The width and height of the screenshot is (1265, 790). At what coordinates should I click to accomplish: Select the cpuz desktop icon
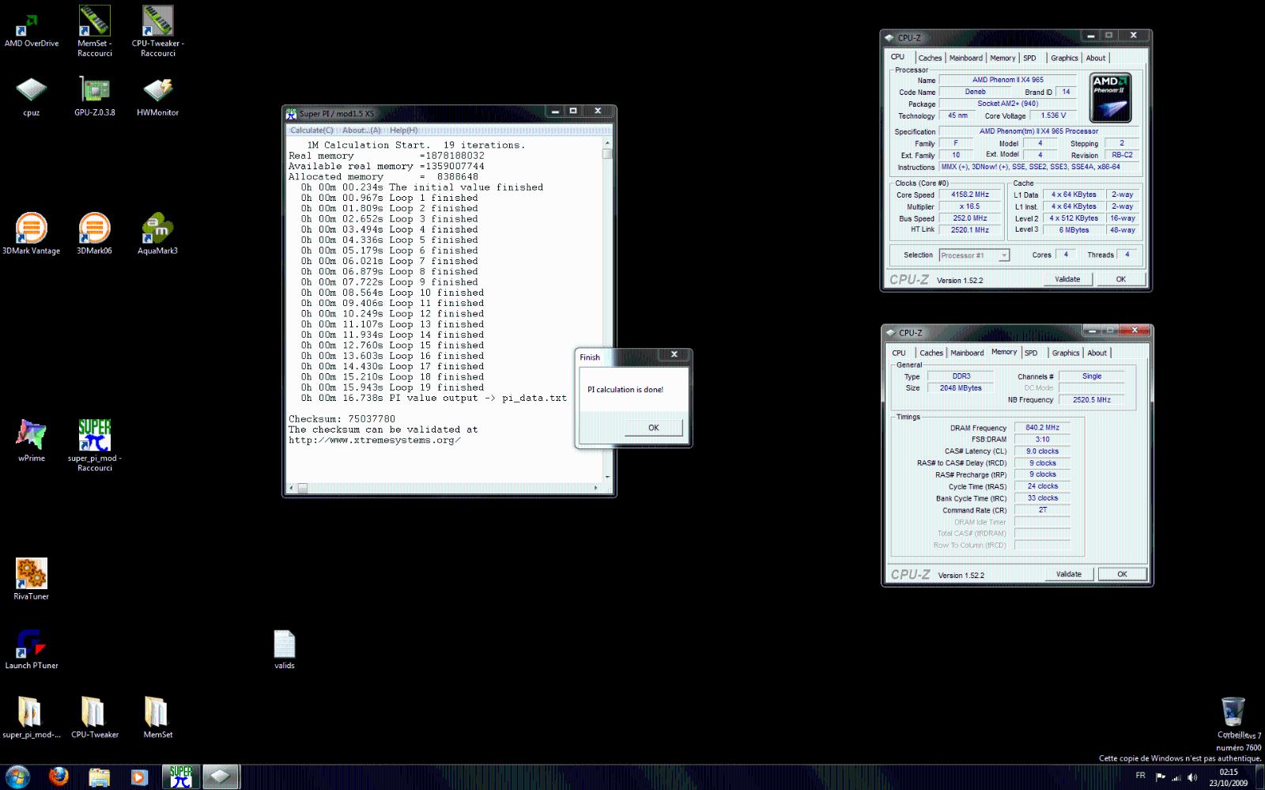pos(31,96)
